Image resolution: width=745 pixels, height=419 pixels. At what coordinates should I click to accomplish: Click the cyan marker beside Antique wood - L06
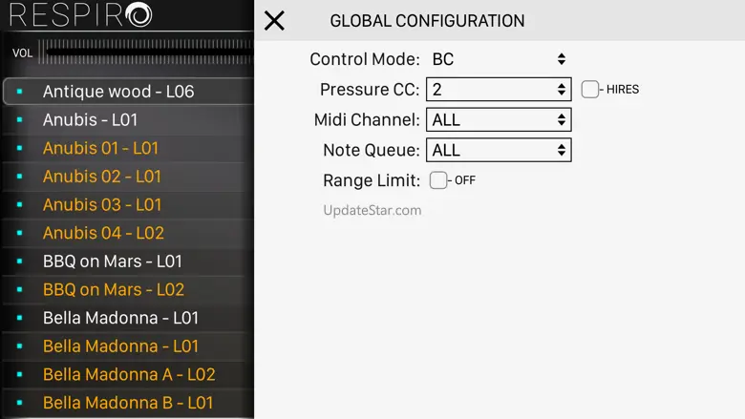pos(19,93)
